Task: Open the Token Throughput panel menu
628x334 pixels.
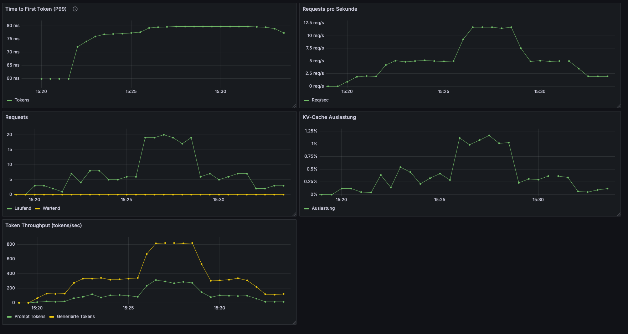Action: (x=43, y=225)
